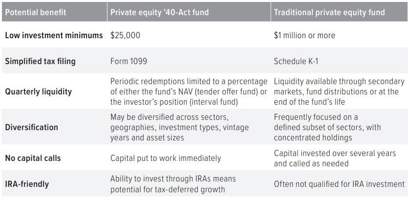Image resolution: width=408 pixels, height=203 pixels.
Task: Click the 'Schedule K-1' cell
Action: 296,61
